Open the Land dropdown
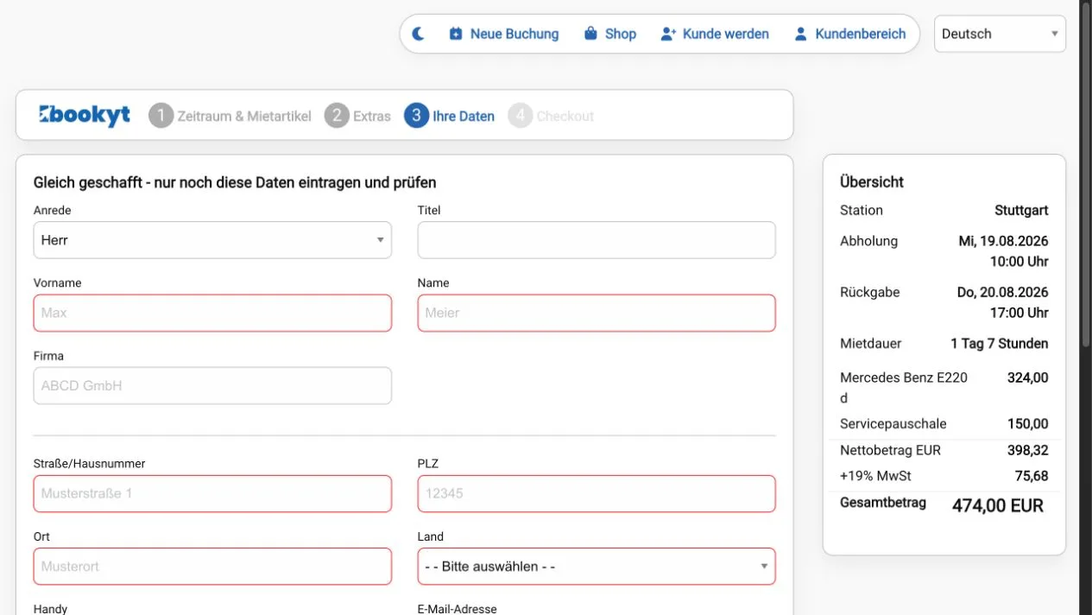 click(x=596, y=567)
